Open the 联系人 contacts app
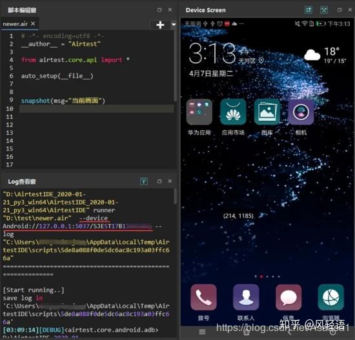The image size is (355, 340). pos(246,297)
